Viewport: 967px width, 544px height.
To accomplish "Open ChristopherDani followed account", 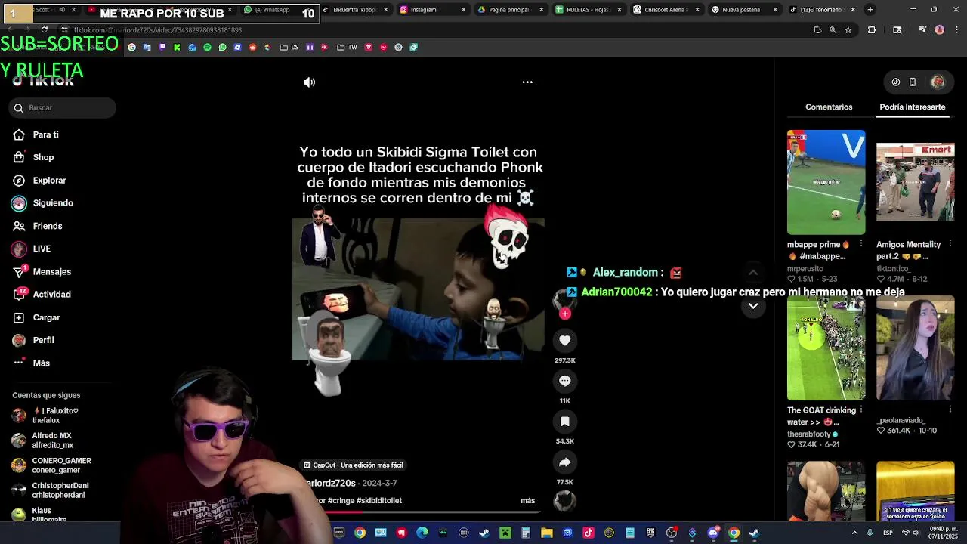I will (x=53, y=490).
